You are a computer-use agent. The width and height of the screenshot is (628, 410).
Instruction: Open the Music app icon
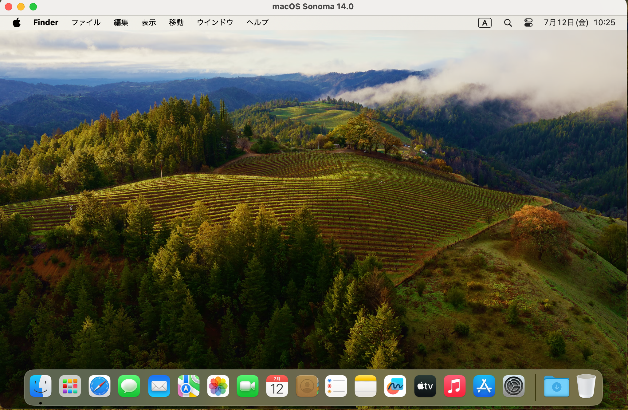454,386
